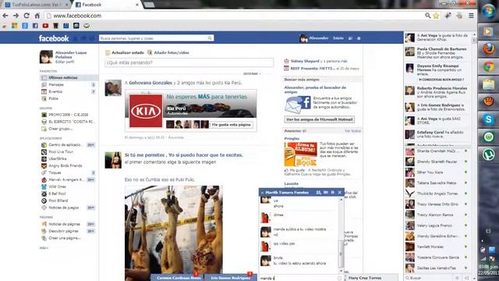
Task: Click the ¿Qué estás pensando? status box
Action: [189, 62]
